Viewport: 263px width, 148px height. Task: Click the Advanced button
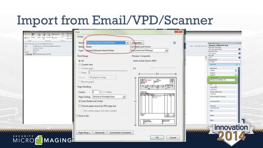click(x=100, y=133)
